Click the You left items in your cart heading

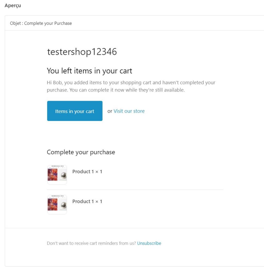[89, 71]
